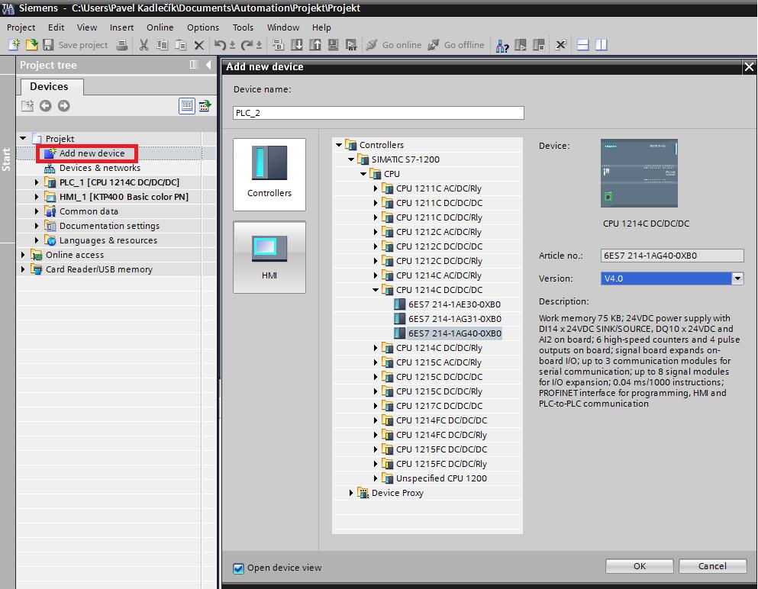Click the Cut scissors icon
The image size is (758, 589).
click(x=144, y=45)
